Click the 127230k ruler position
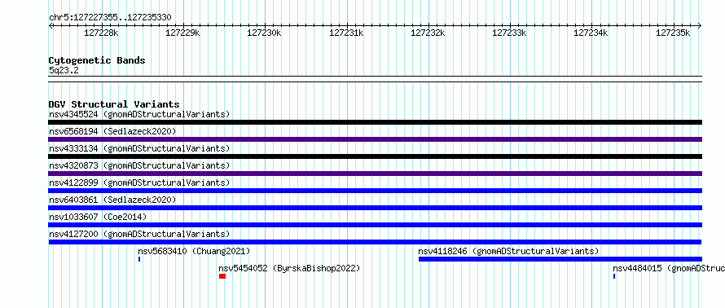The width and height of the screenshot is (725, 308). click(265, 33)
